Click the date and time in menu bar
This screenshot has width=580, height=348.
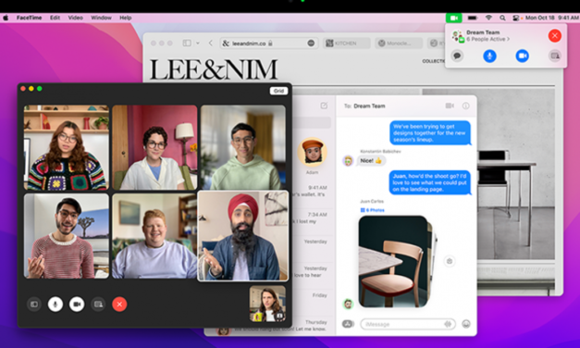[x=551, y=18]
